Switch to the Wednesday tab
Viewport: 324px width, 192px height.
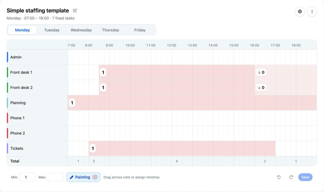(x=81, y=30)
